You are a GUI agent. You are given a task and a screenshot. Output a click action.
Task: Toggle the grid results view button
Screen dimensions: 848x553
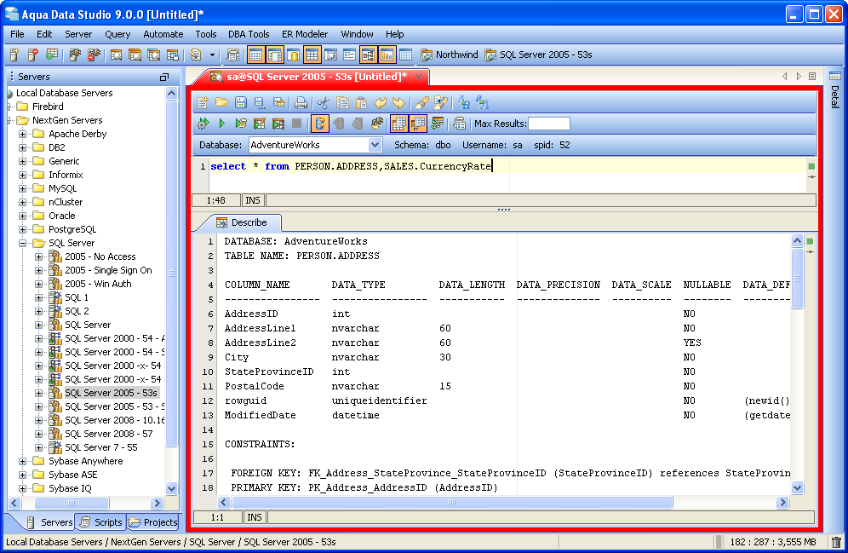[x=398, y=124]
